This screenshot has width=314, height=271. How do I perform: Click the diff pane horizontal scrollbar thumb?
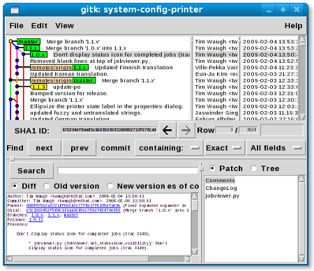81,259
